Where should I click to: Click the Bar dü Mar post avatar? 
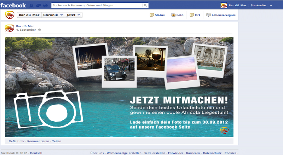(x=10, y=28)
